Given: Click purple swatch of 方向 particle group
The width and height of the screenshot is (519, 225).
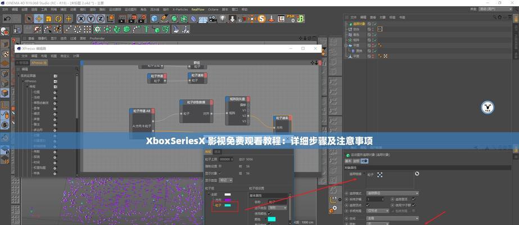Looking at the screenshot, I should pyautogui.click(x=228, y=200).
